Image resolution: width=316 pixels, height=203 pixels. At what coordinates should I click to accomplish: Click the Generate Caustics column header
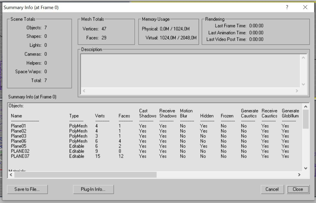pos(249,113)
